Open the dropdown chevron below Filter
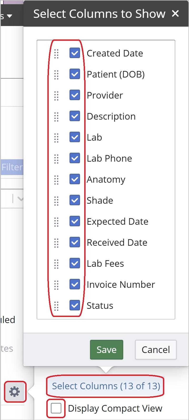 pos(20,199)
